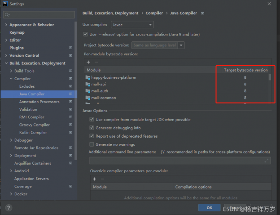Click the mall-api module folder icon

[88, 84]
